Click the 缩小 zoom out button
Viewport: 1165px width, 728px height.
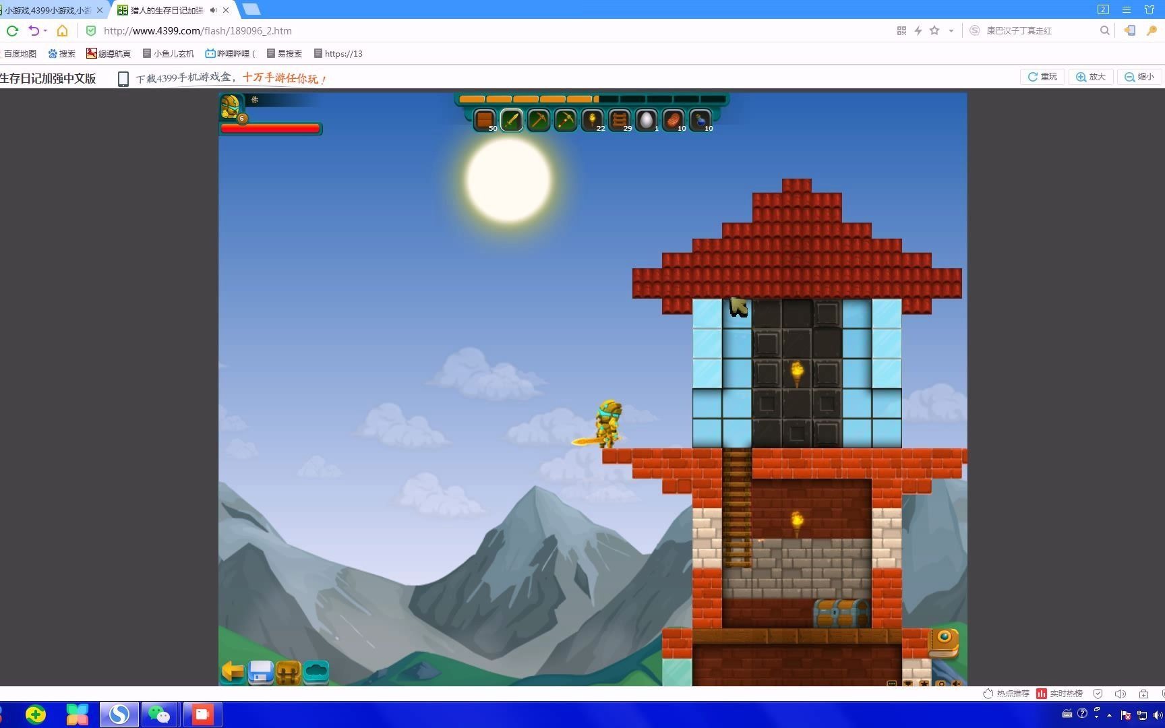1139,77
